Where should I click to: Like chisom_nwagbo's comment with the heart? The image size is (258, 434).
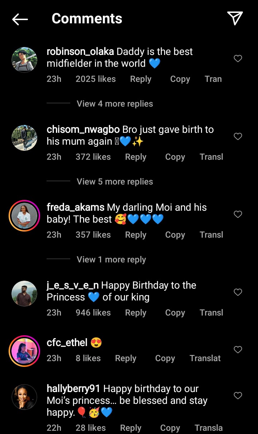click(238, 136)
